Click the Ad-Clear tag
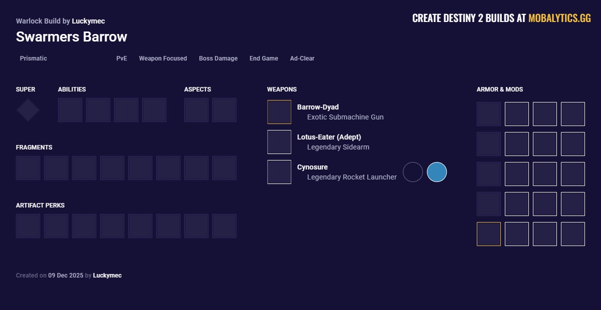The image size is (601, 310). click(302, 58)
